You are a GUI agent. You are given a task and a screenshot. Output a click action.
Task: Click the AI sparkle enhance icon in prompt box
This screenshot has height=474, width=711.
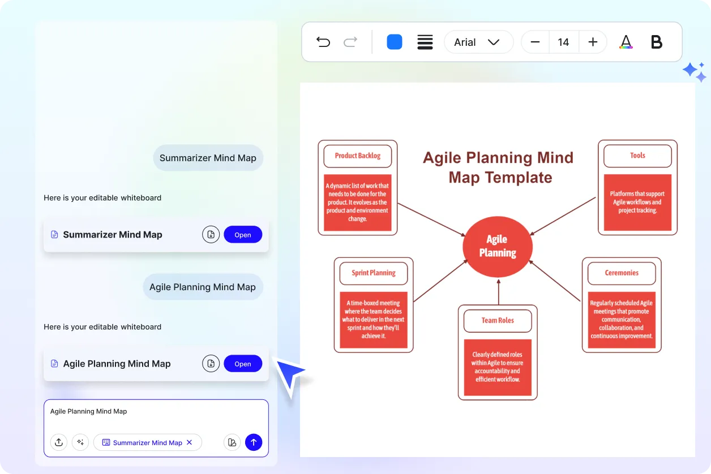pyautogui.click(x=80, y=442)
